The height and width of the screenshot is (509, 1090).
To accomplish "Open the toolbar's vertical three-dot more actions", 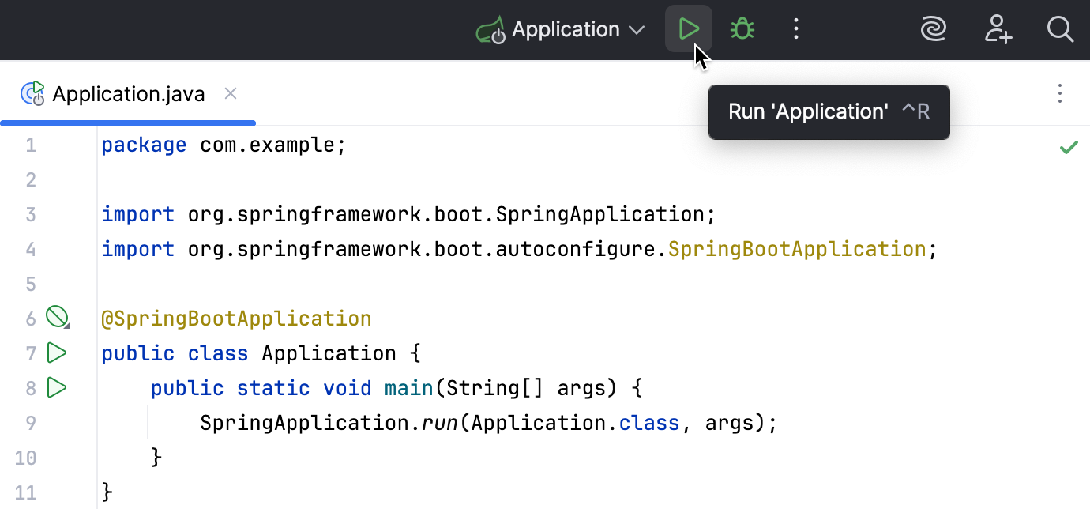I will click(x=795, y=30).
